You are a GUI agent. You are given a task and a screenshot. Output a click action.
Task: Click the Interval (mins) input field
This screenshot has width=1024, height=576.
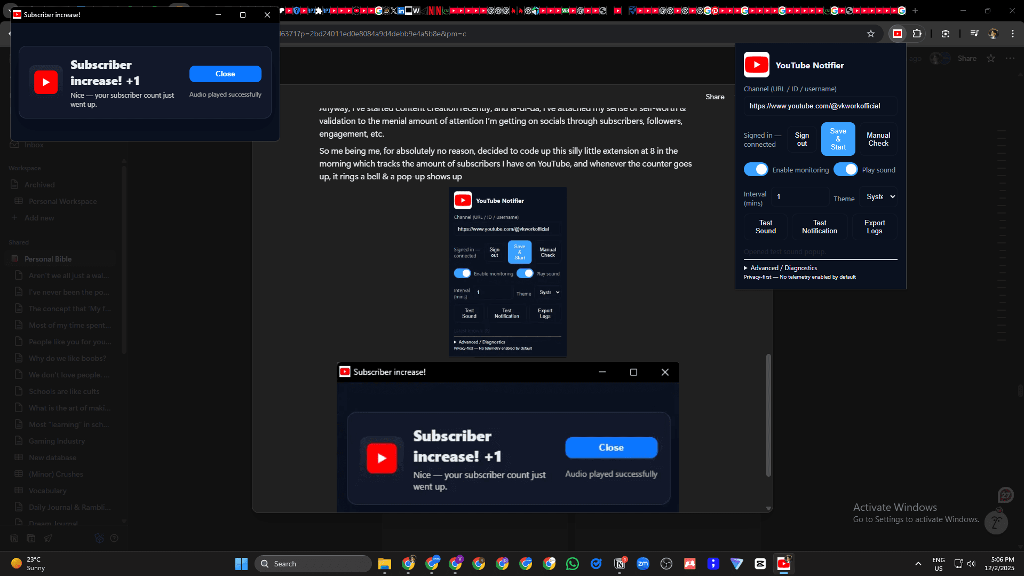800,196
